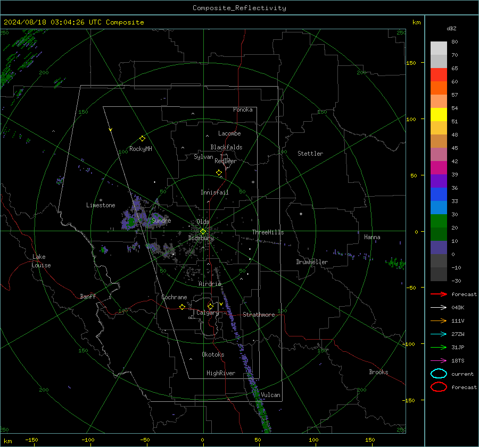479x447 pixels.
Task: Click the RedDeer city label
Action: point(226,161)
